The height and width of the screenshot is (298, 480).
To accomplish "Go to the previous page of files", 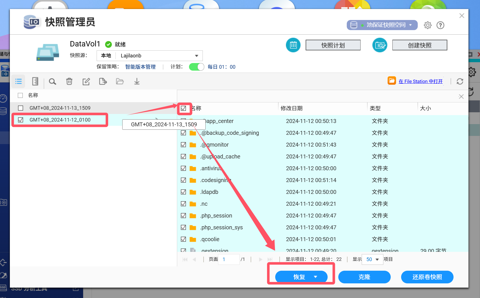I will tap(194, 259).
